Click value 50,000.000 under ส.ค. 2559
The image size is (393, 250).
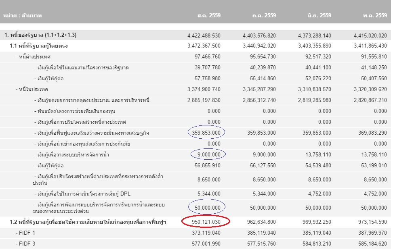pos(207,208)
